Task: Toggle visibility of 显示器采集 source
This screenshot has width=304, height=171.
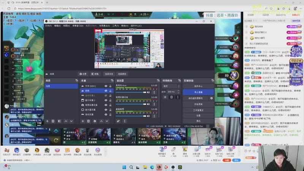Action: click(106, 110)
